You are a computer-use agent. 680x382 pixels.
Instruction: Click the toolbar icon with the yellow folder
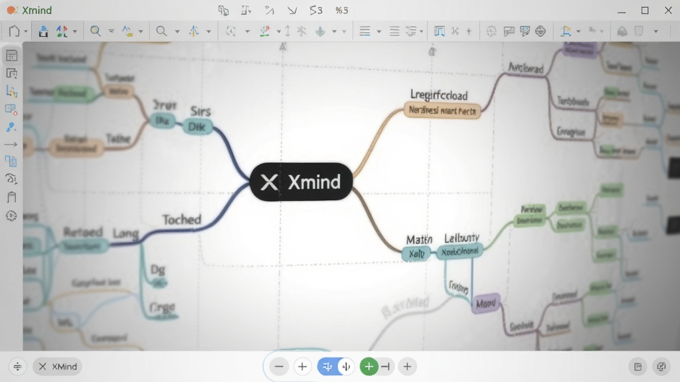(x=127, y=31)
